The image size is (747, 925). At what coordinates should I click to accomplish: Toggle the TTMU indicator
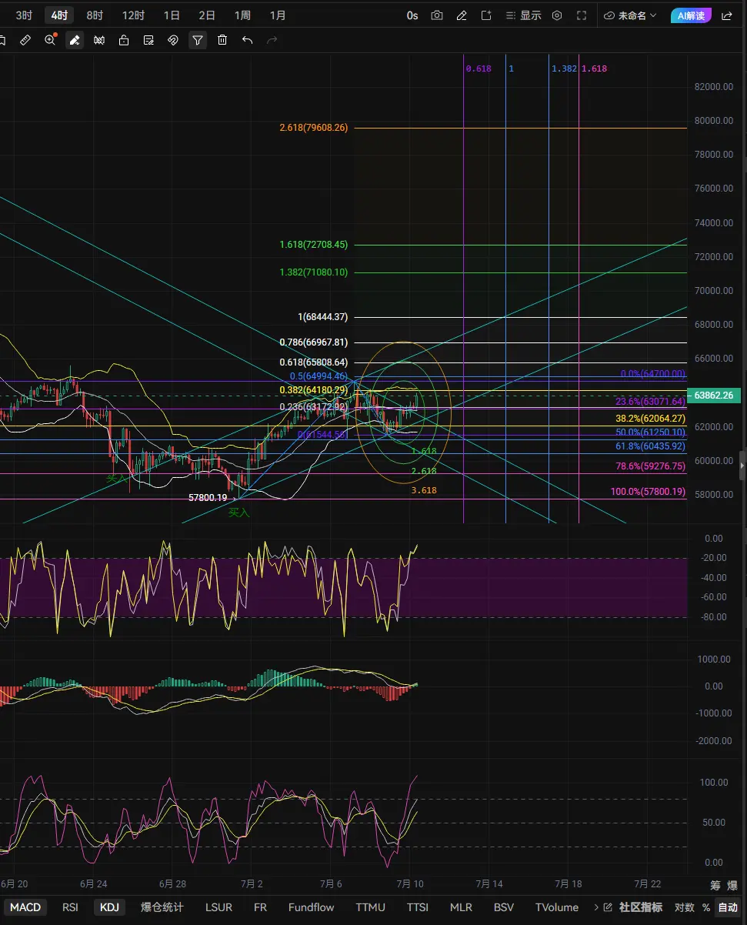(370, 907)
